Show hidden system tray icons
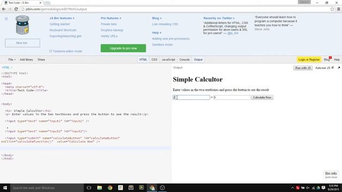 [x=292, y=188]
